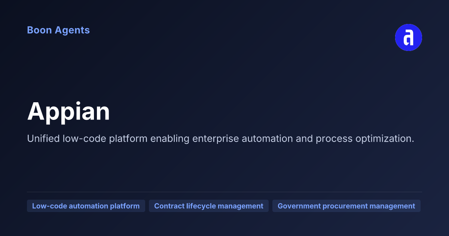Select the Government procurement management tag
The height and width of the screenshot is (236, 449).
346,206
